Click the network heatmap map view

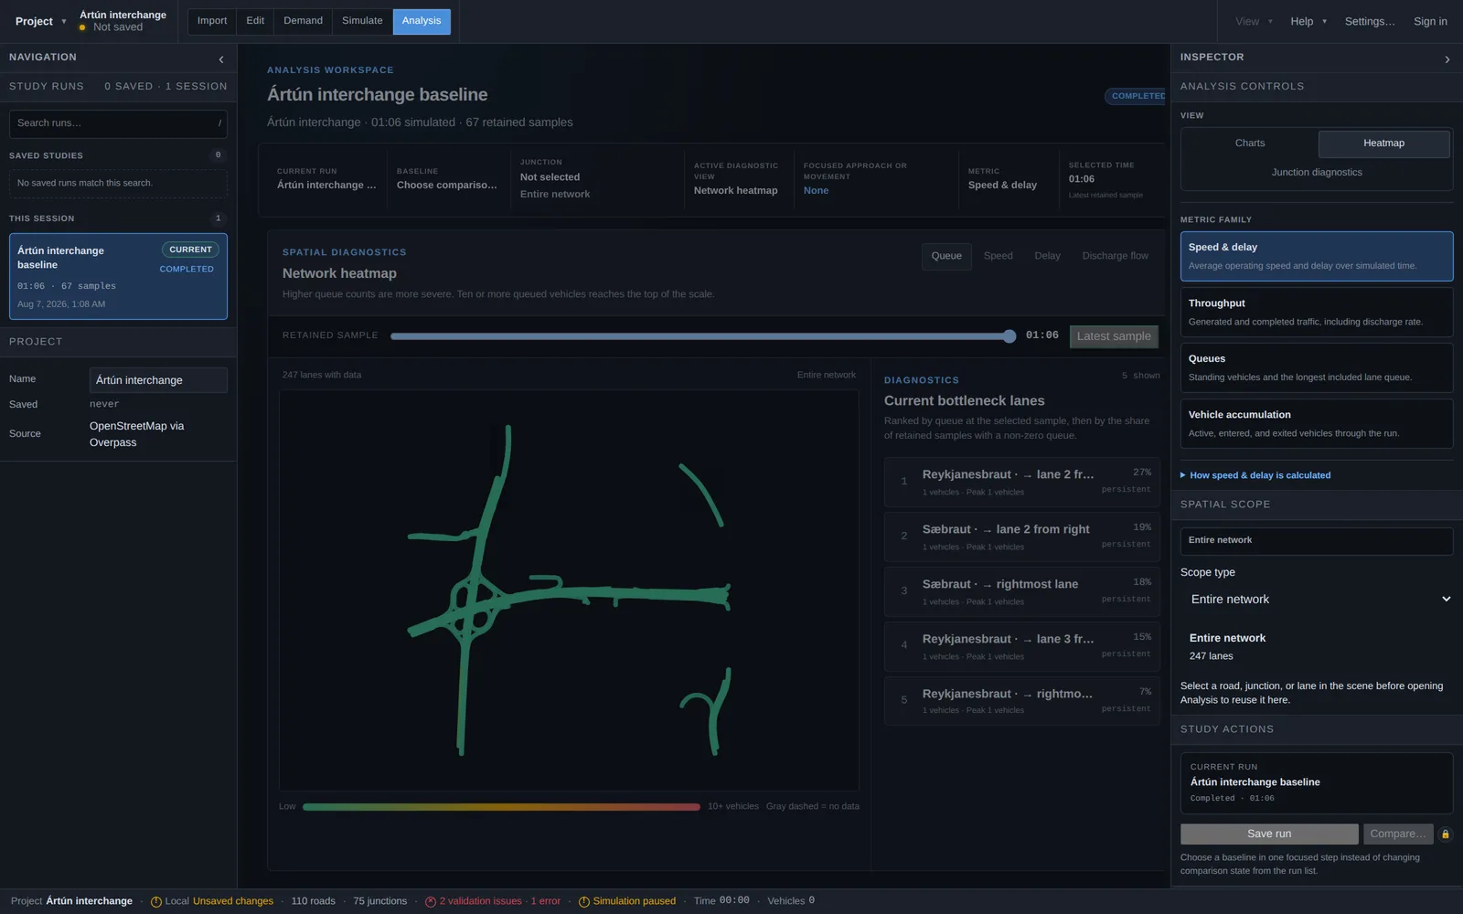click(569, 590)
